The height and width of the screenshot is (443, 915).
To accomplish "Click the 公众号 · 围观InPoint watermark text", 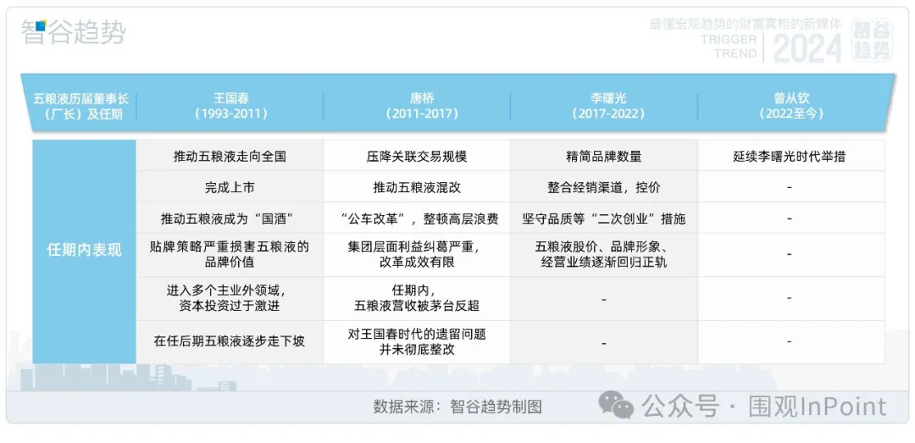I will [763, 407].
